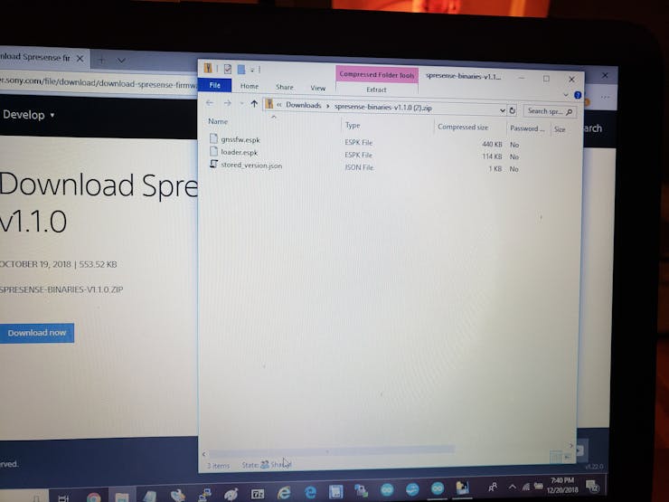Select the Extract tab under Compressed Folder Tools
The height and width of the screenshot is (502, 669).
pos(376,90)
